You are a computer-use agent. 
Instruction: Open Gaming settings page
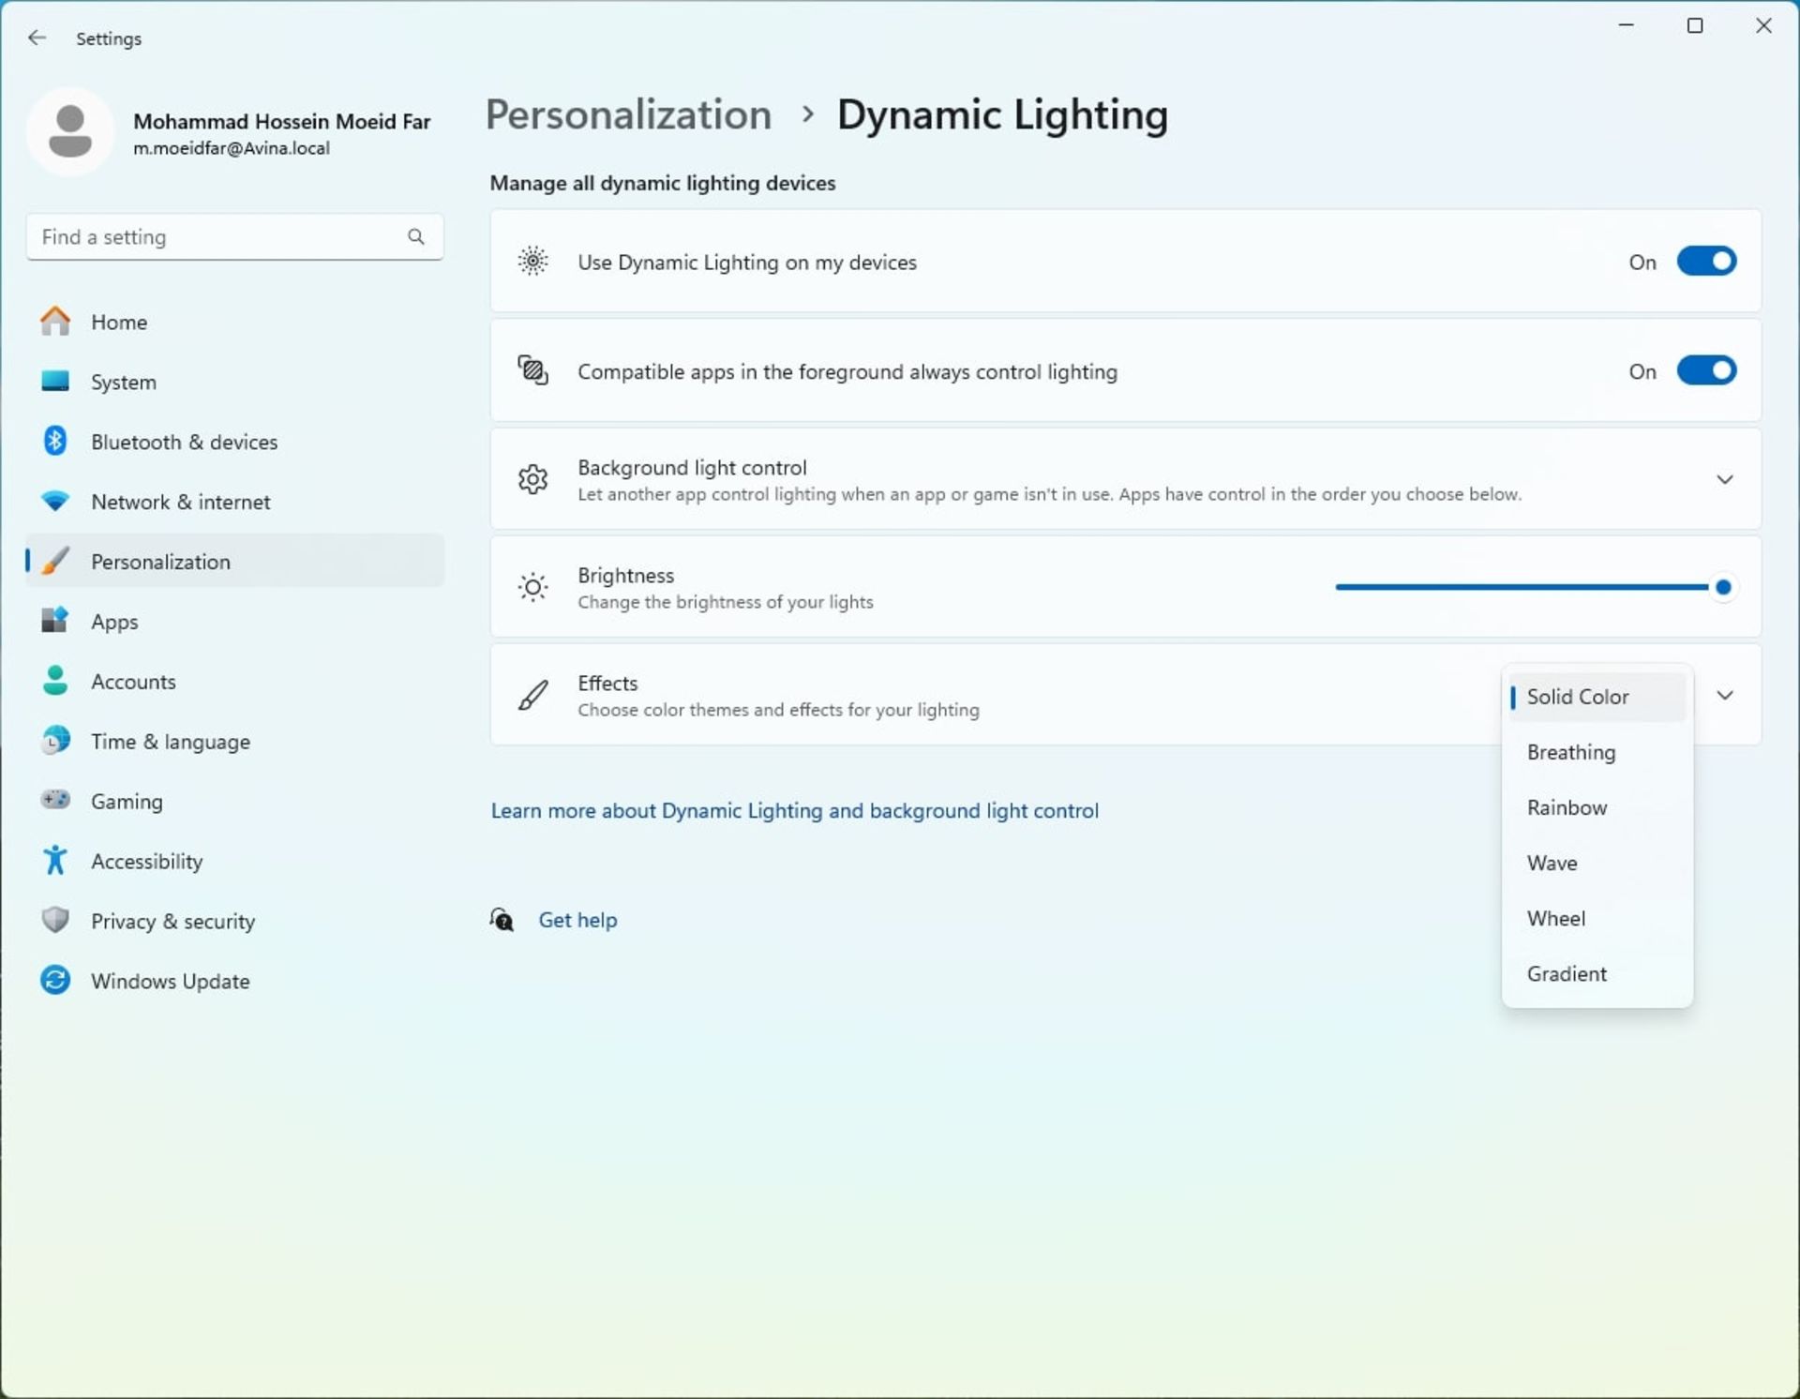pos(234,801)
